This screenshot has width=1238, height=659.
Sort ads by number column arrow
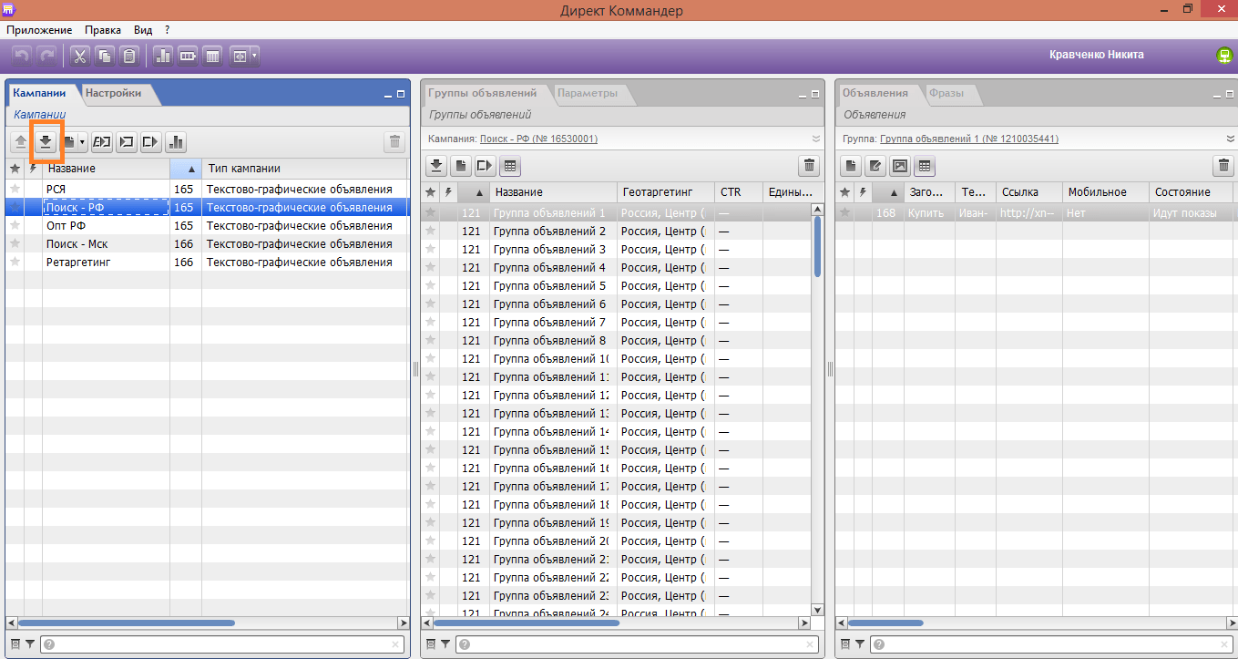click(x=894, y=193)
